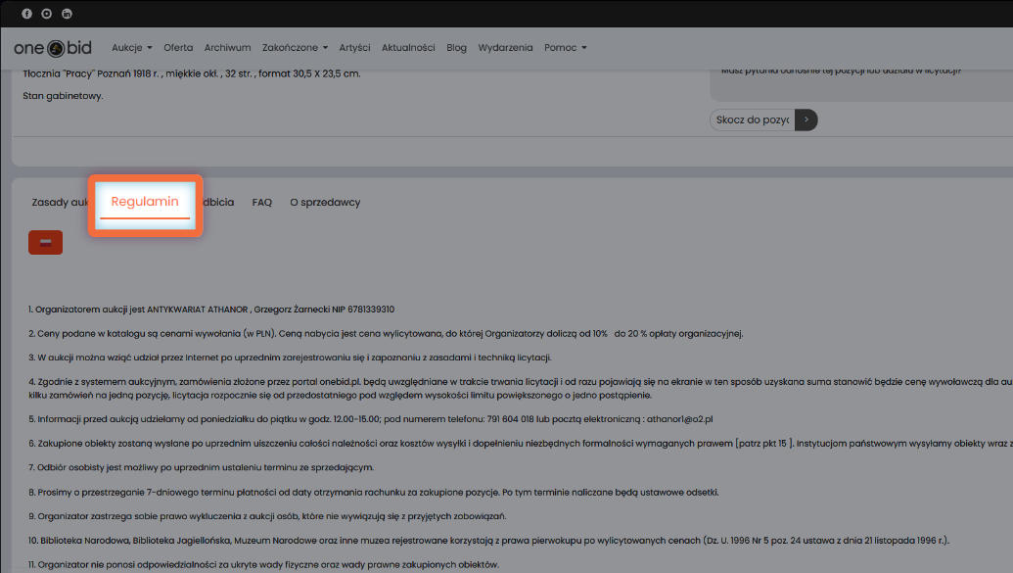Open the Artyści menu item

pos(354,48)
